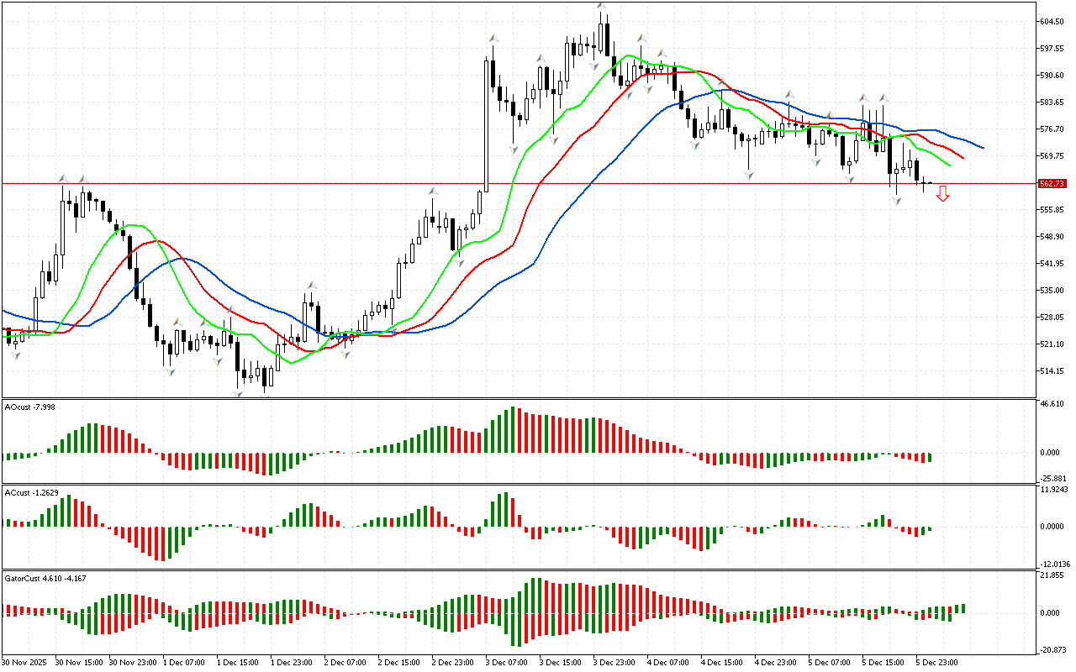Click the 604.50 price scale label
Image resolution: width=1076 pixels, height=672 pixels.
tap(1052, 22)
